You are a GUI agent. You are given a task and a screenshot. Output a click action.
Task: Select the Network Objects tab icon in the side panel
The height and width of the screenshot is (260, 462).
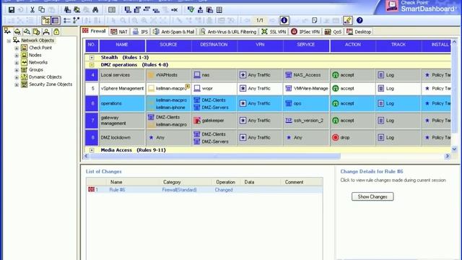[7, 31]
